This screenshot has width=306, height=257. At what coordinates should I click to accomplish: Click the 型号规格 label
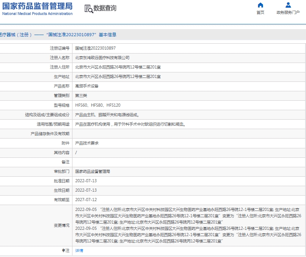click(x=61, y=105)
